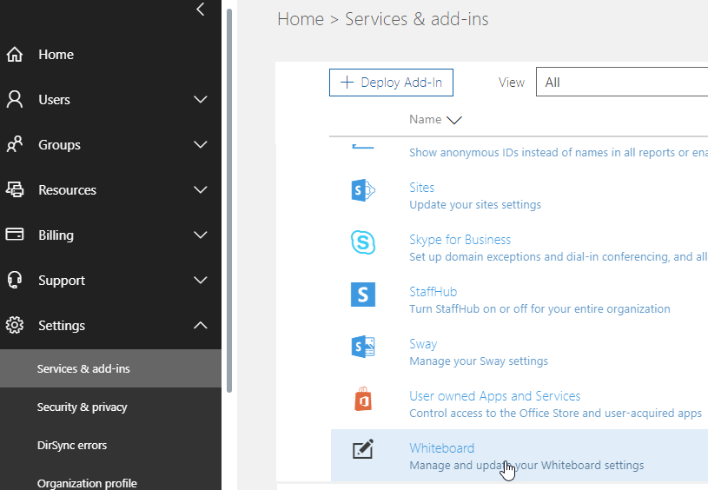Click the StaffHub icon

(363, 295)
